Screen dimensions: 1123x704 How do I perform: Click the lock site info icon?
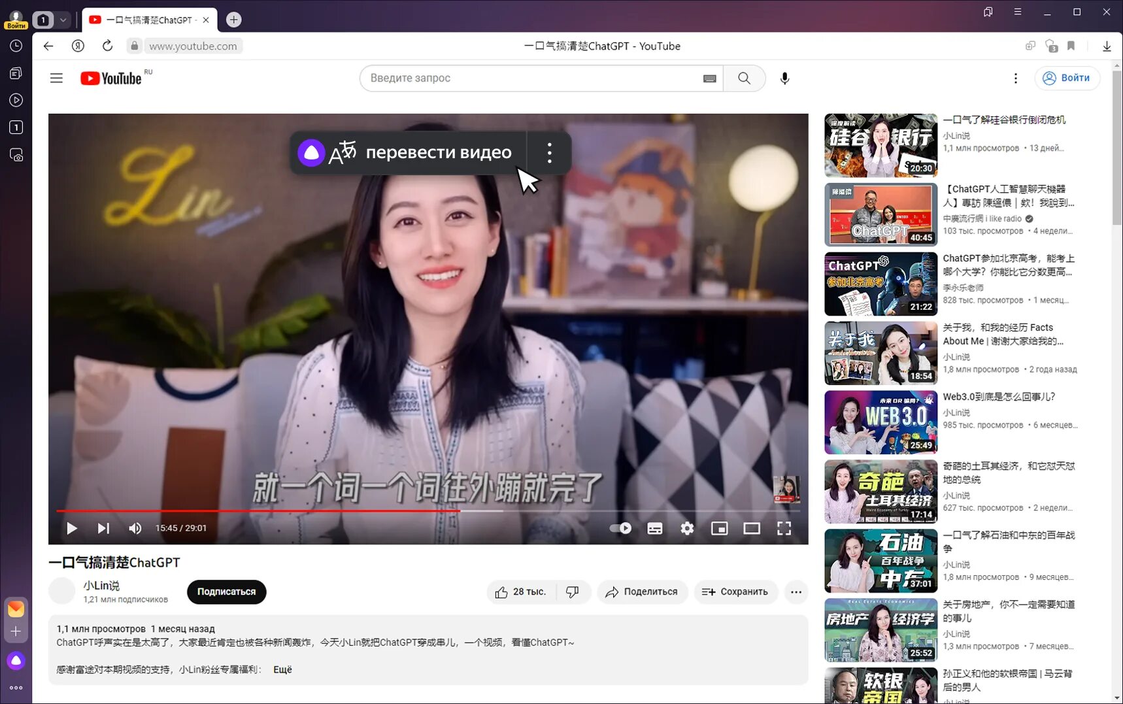(134, 46)
